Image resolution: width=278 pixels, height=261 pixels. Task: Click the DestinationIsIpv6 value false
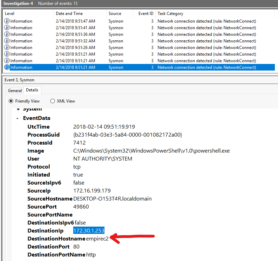click(x=80, y=223)
